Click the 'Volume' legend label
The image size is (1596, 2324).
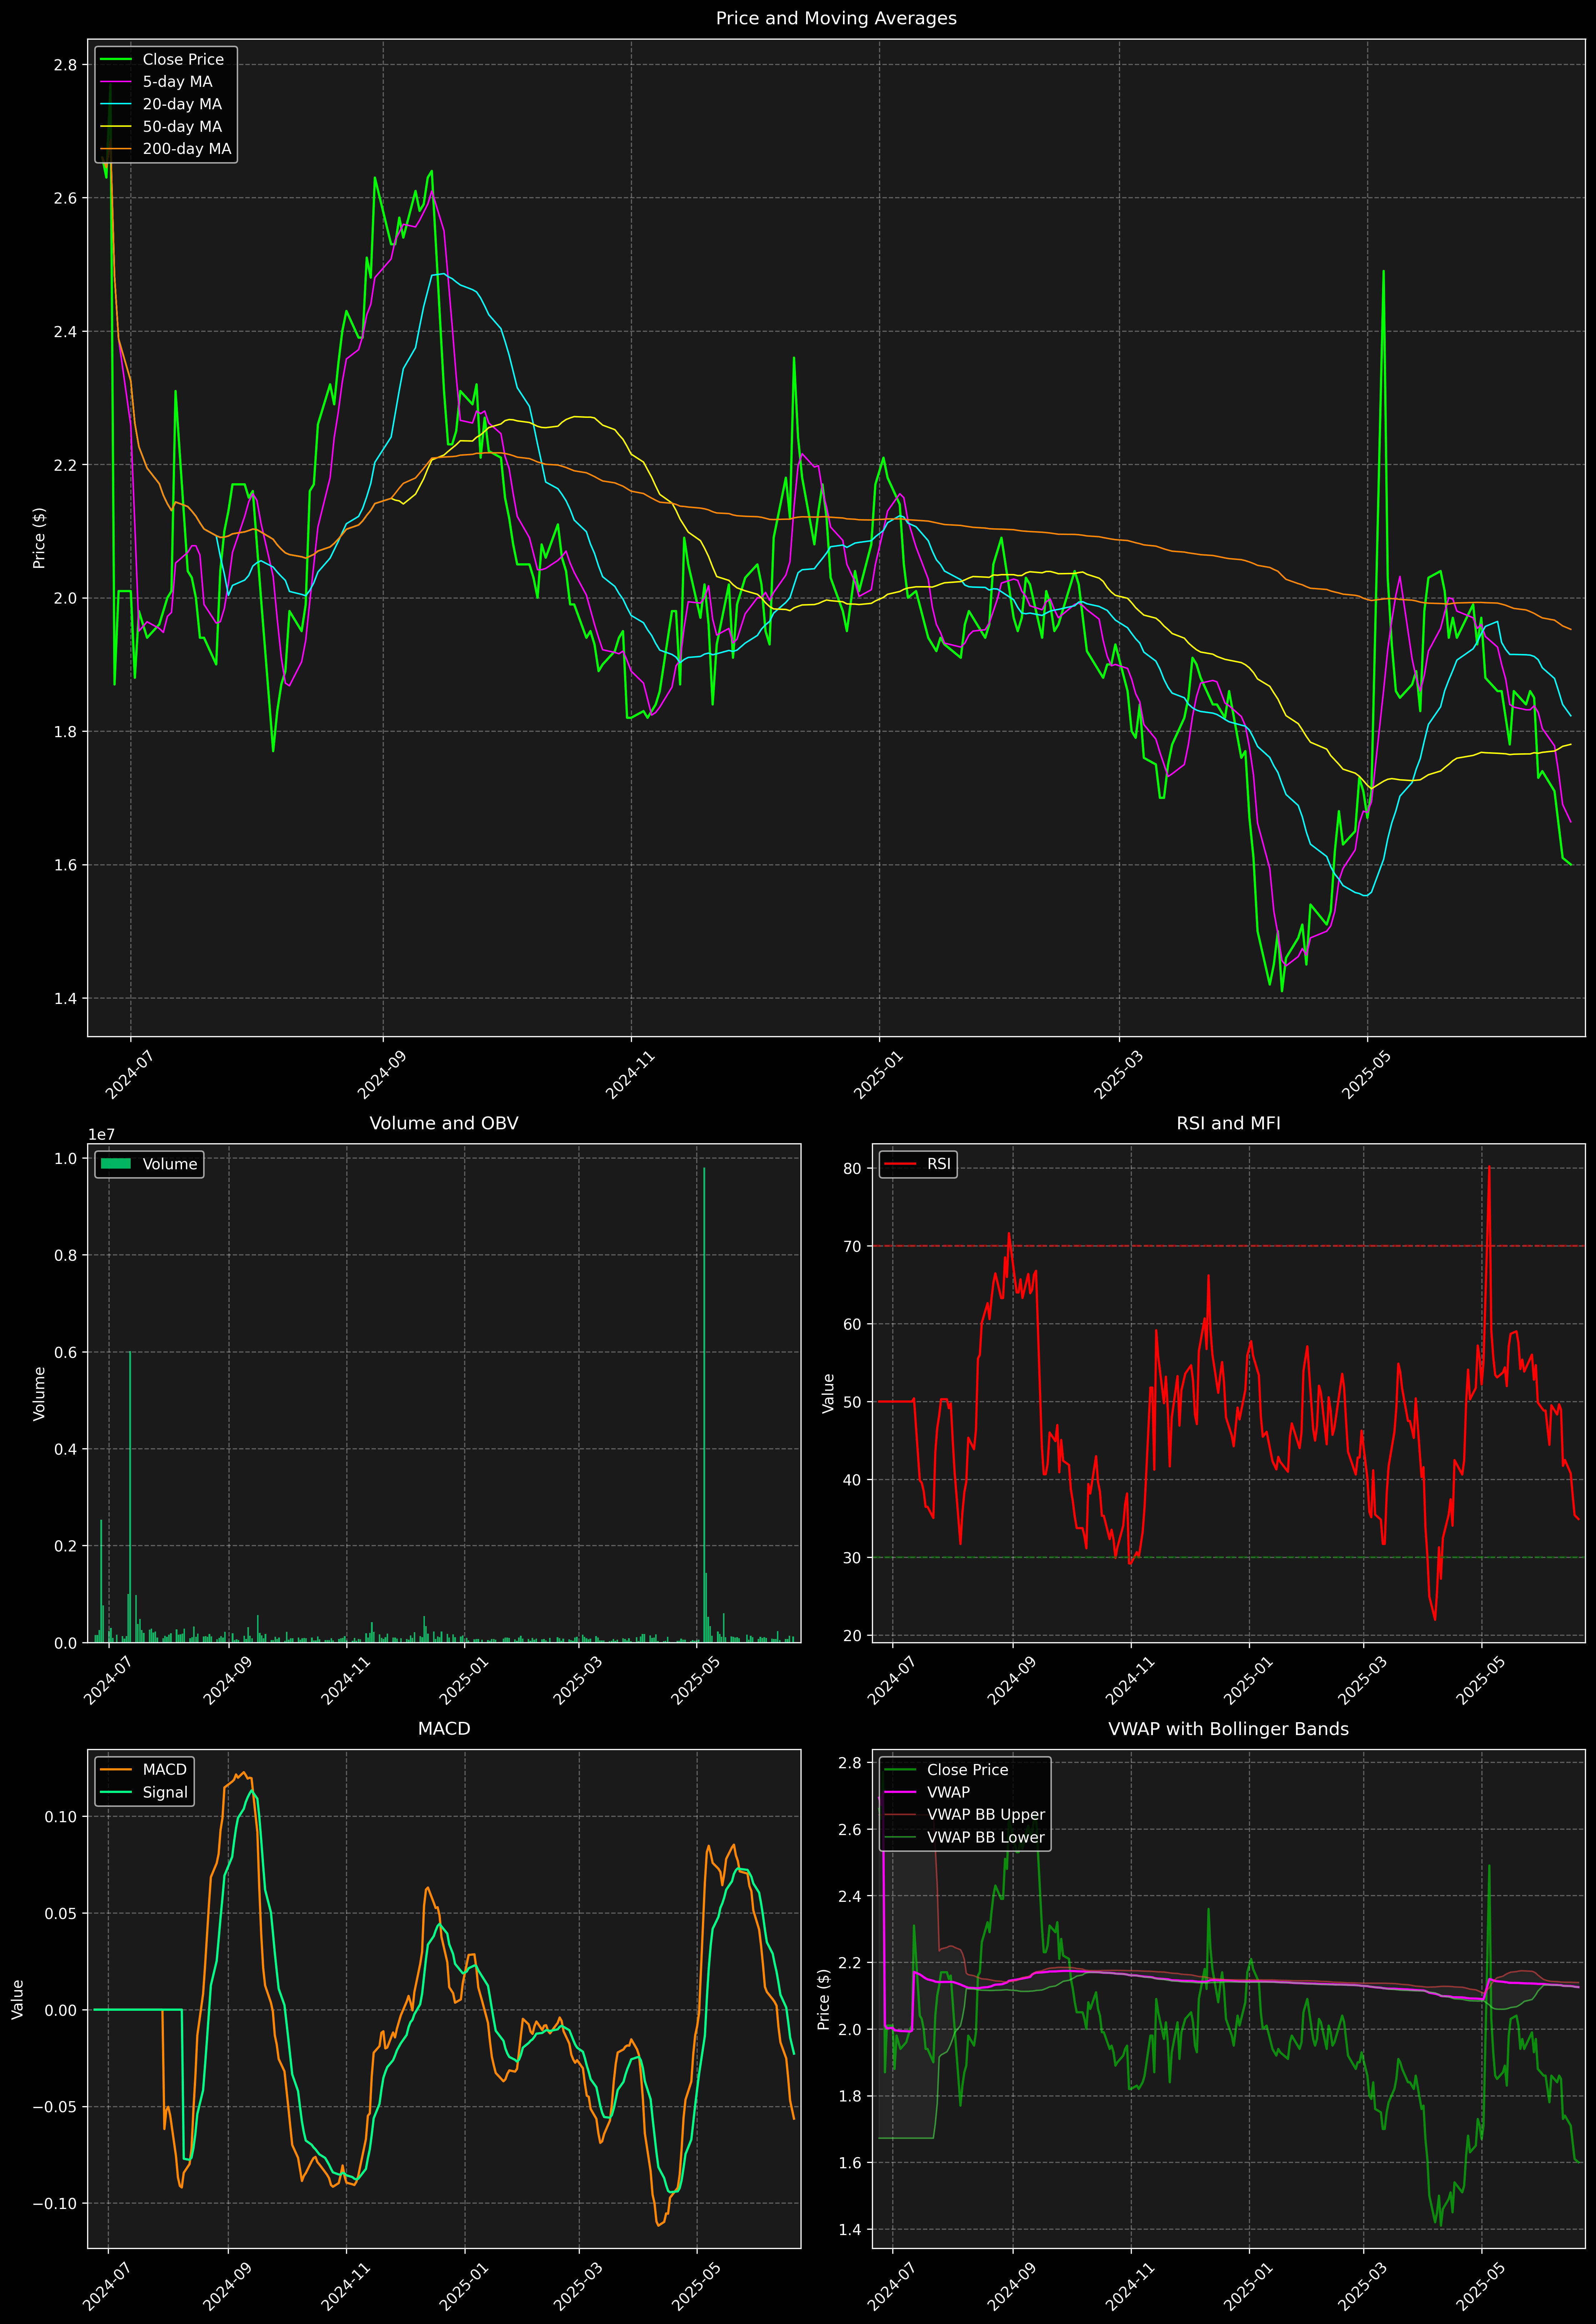[170, 1164]
